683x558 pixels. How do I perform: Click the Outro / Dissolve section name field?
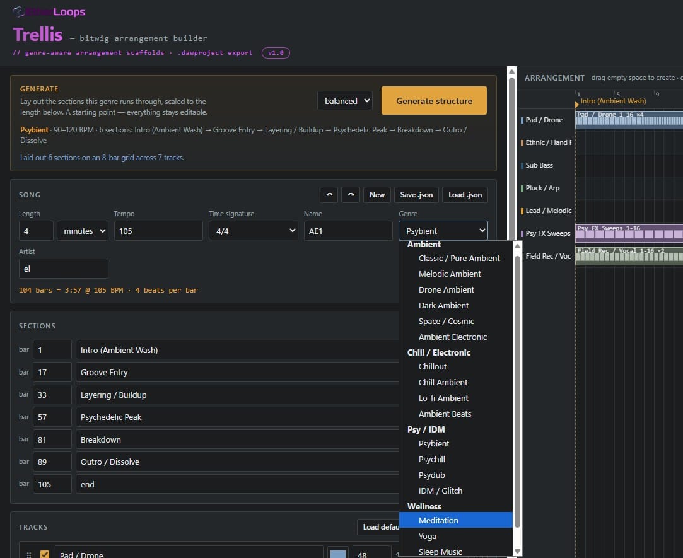[237, 462]
